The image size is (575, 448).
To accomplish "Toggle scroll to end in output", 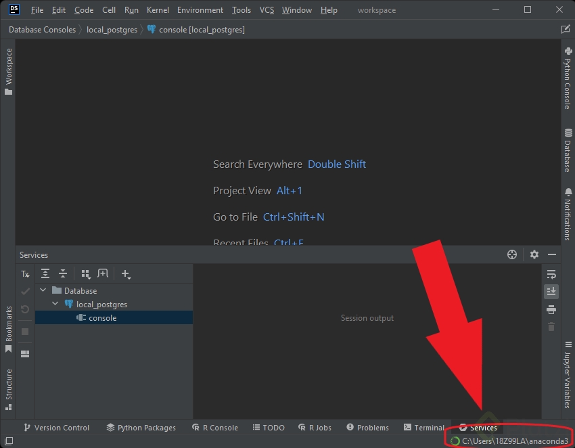I will click(551, 291).
